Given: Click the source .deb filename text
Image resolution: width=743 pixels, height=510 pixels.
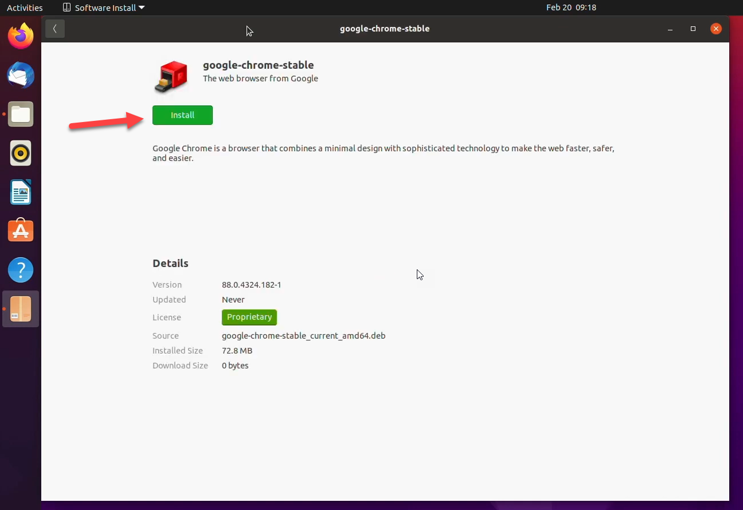Looking at the screenshot, I should point(303,336).
